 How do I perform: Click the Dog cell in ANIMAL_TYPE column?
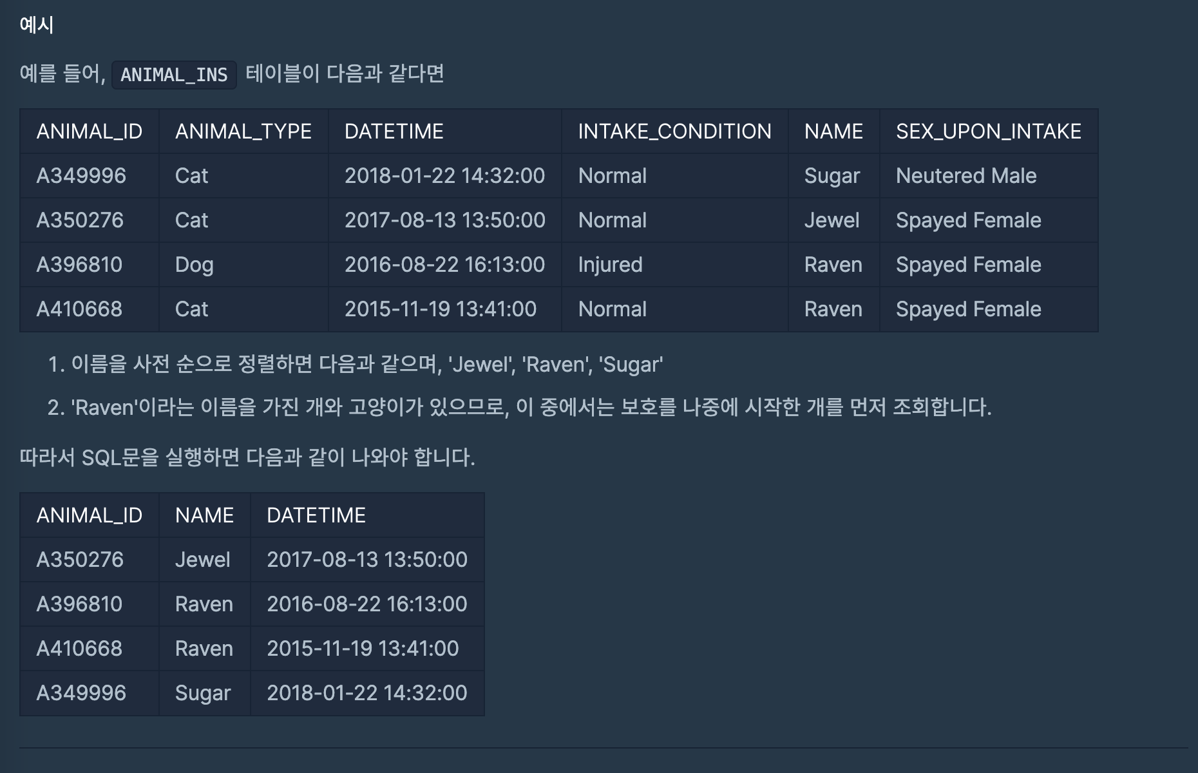(x=194, y=265)
